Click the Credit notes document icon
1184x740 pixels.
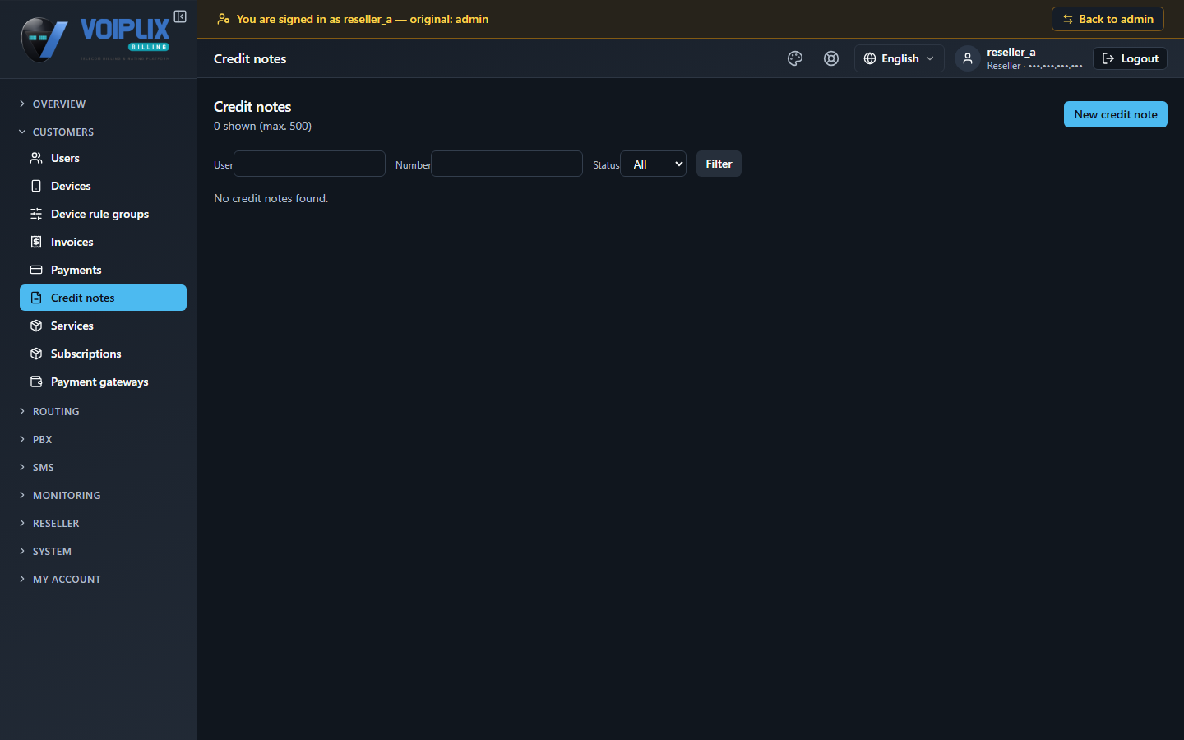36,298
